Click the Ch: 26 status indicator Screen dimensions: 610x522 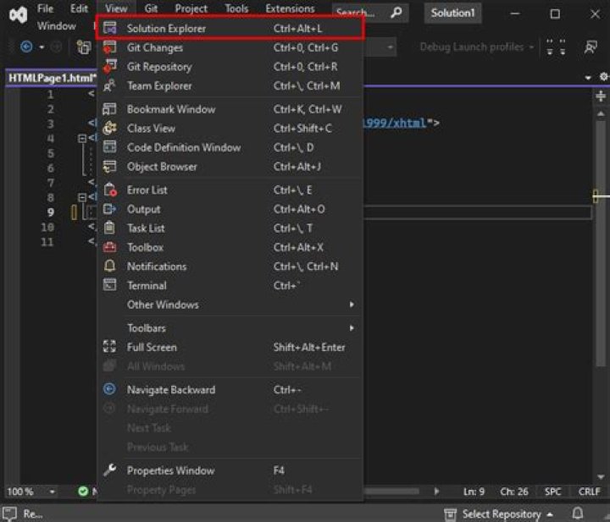pyautogui.click(x=514, y=492)
